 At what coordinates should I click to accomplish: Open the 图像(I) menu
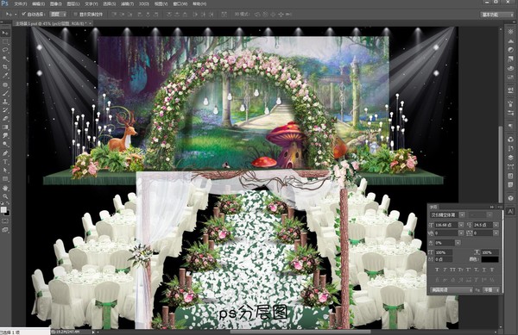pyautogui.click(x=56, y=4)
